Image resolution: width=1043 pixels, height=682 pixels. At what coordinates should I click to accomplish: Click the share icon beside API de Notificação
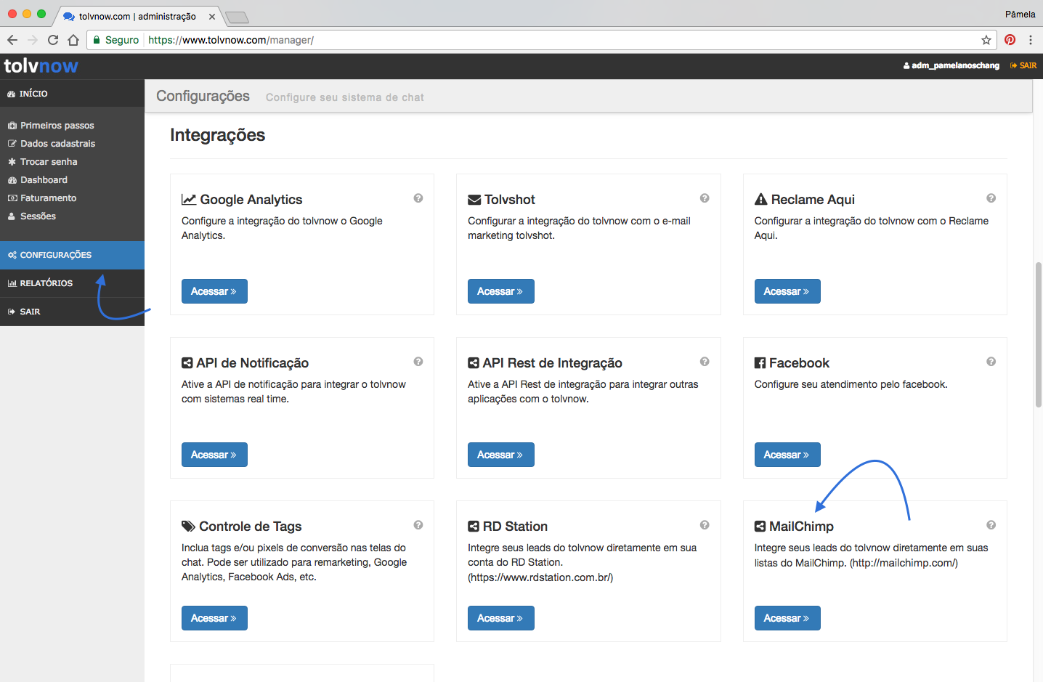click(187, 363)
